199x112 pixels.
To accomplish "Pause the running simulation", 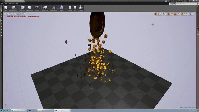I will pos(70,8).
